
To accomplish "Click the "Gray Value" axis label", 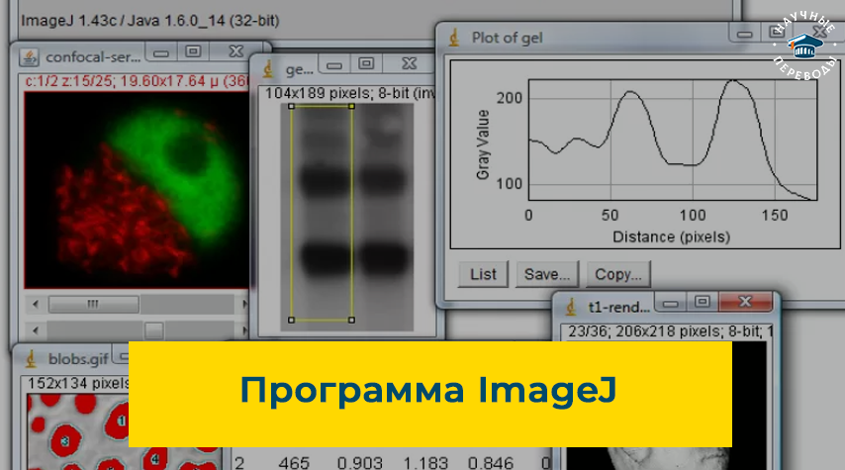I will [x=483, y=144].
